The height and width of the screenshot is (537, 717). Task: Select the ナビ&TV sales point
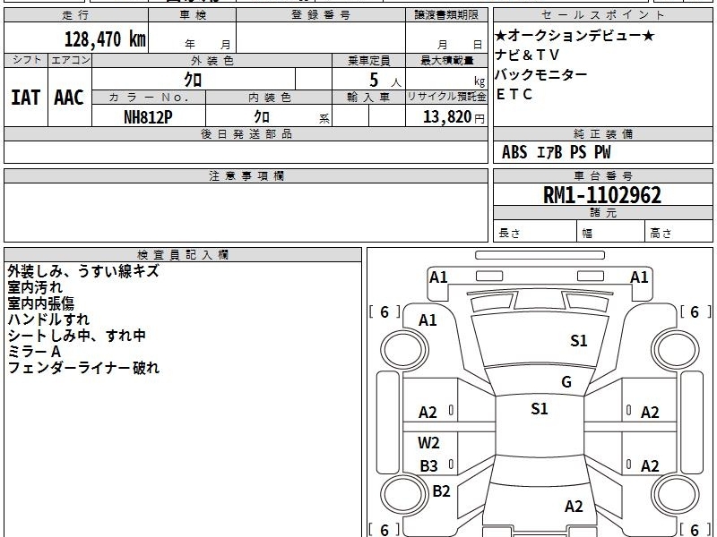(x=527, y=55)
